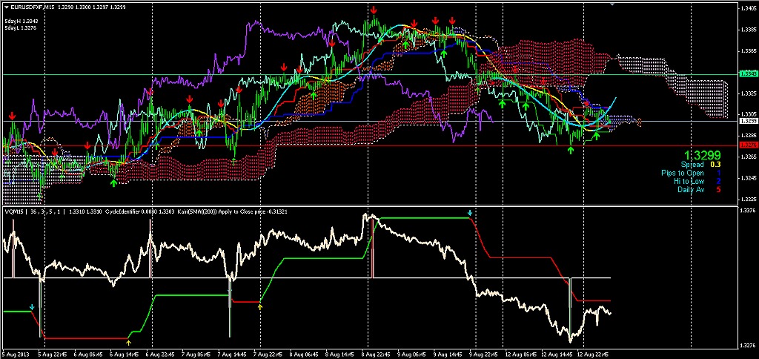Click the 5 Aug 2013 date label
The width and height of the screenshot is (759, 359).
pos(16,354)
